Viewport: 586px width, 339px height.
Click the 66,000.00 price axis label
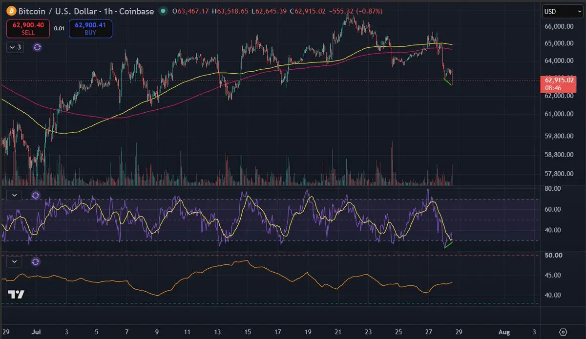click(x=559, y=27)
